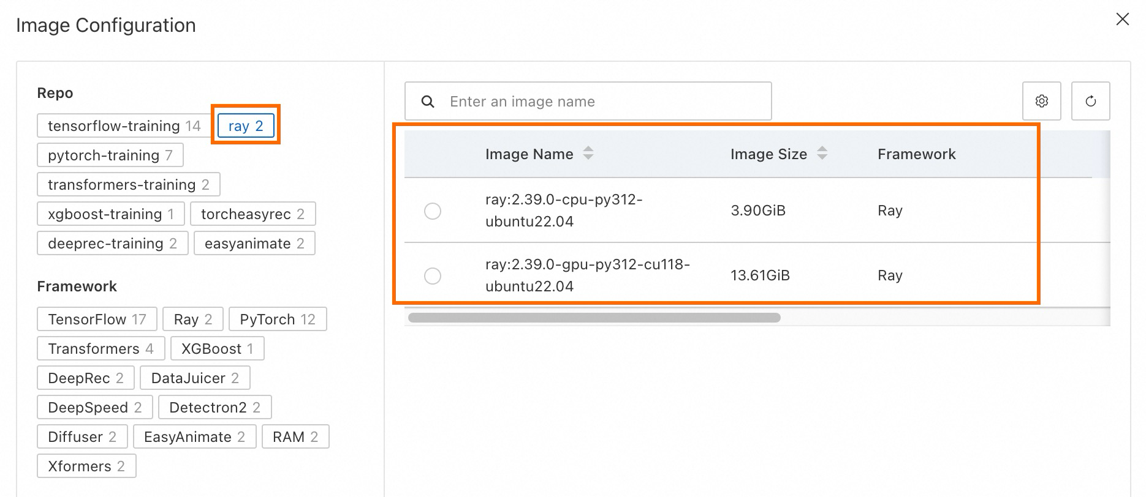Close the Image Configuration dialog
The width and height of the screenshot is (1146, 497).
point(1122,20)
